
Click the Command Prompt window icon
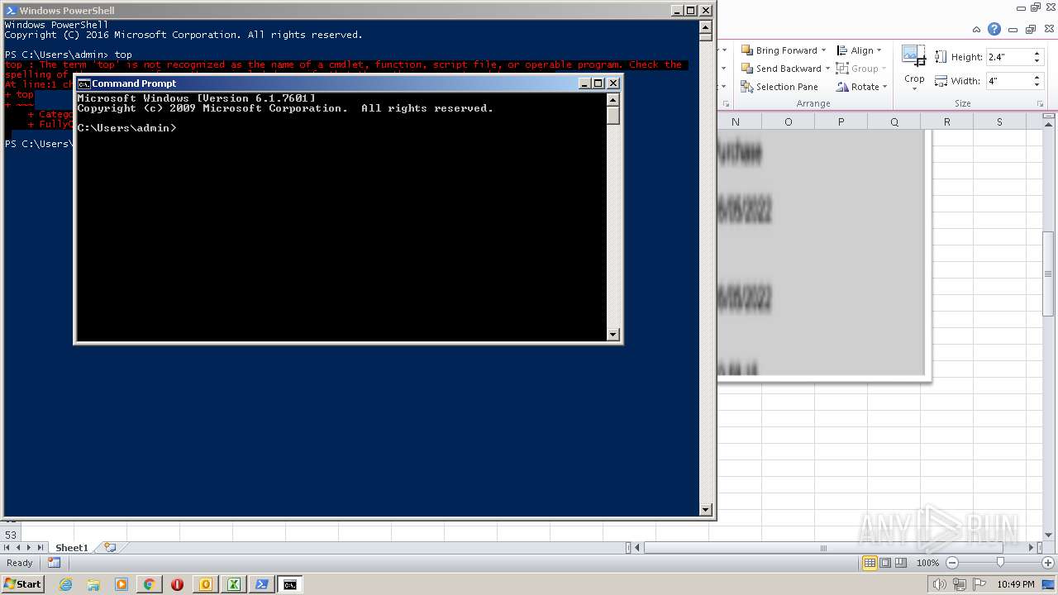[x=83, y=83]
